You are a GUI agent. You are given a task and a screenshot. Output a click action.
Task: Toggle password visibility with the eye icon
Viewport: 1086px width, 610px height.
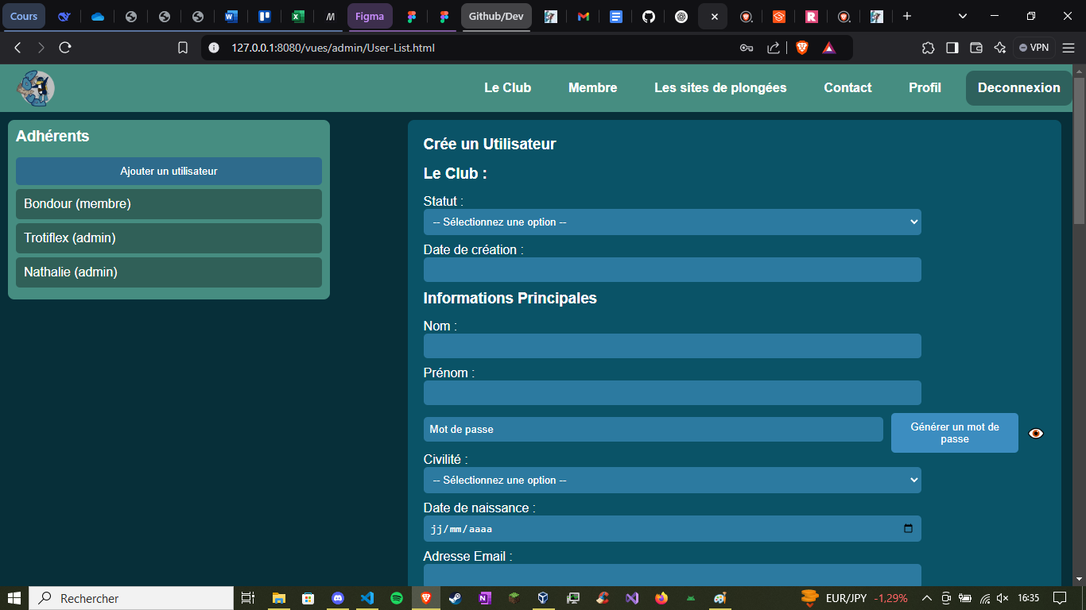coord(1035,433)
